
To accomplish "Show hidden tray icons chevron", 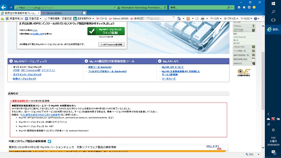I will [x=268, y=114].
